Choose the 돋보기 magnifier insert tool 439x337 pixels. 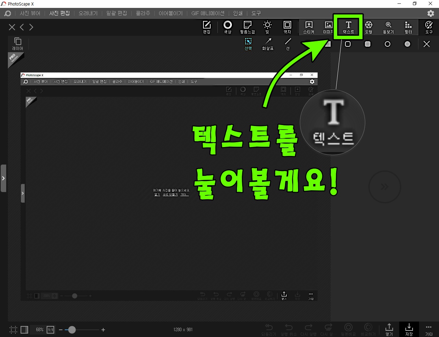click(x=389, y=27)
